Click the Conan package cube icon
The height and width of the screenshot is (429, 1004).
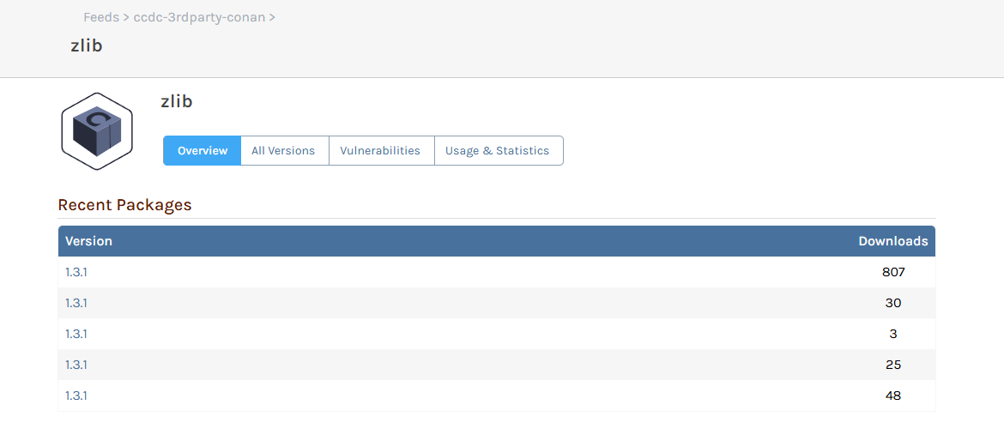point(97,131)
